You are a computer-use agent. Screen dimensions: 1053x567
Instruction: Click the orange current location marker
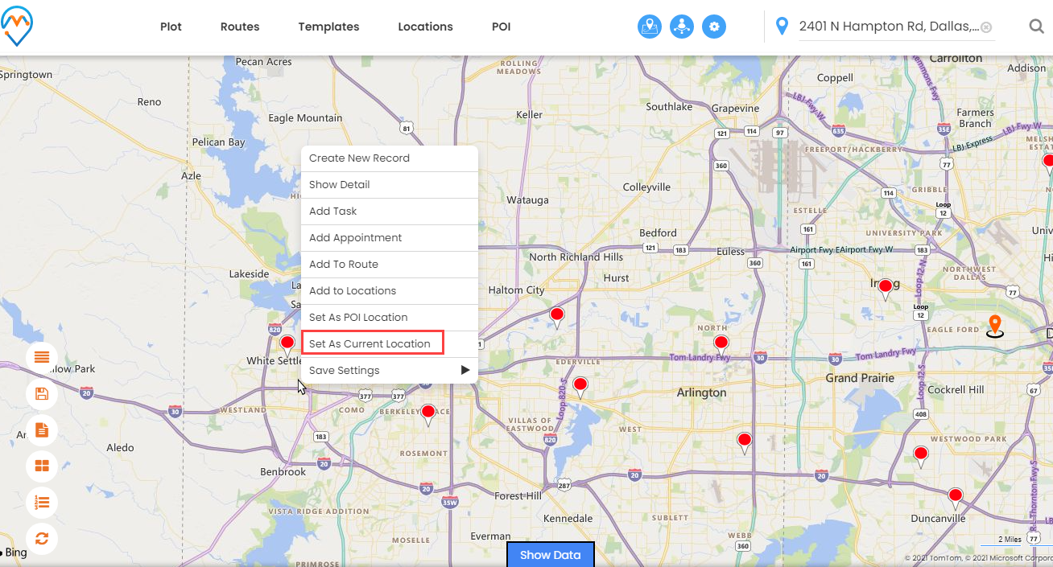pos(995,325)
